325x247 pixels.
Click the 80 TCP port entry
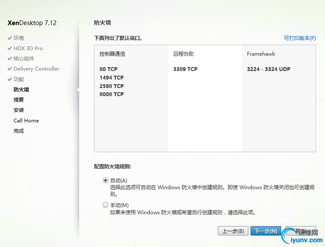(108, 69)
